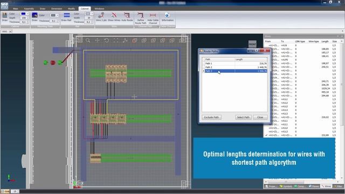Click the mounting plate Draw icon
The height and width of the screenshot is (194, 345).
tap(34, 16)
